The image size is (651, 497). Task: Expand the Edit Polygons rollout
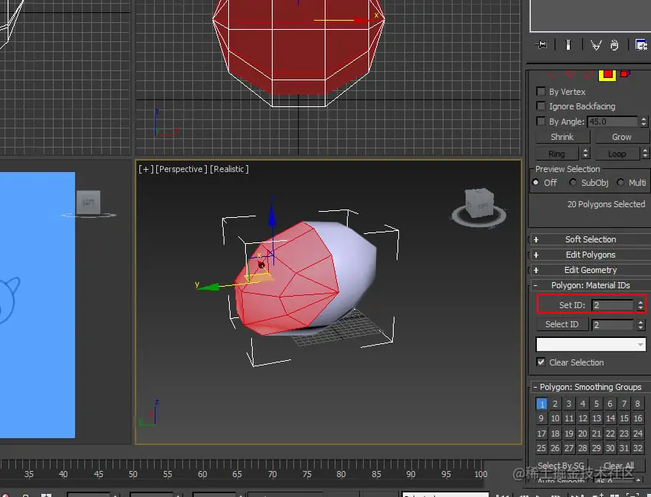590,255
